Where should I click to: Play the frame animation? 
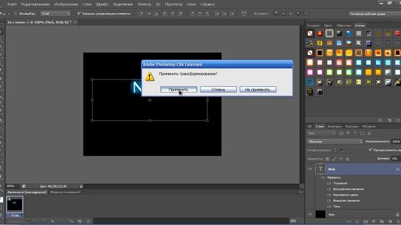[x=53, y=221]
